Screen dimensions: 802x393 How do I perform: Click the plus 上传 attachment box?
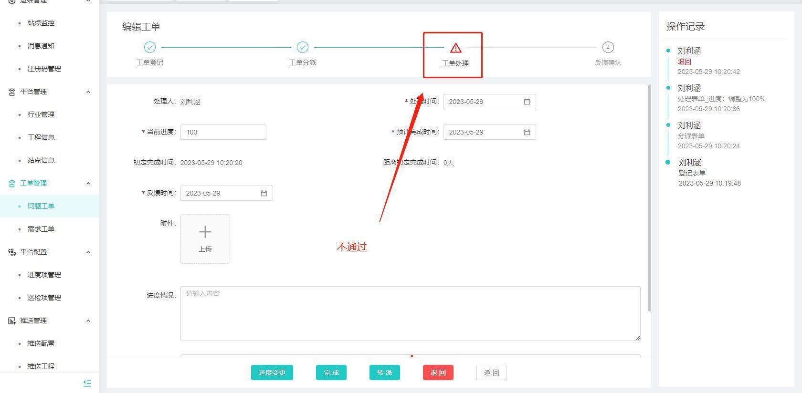(x=205, y=238)
